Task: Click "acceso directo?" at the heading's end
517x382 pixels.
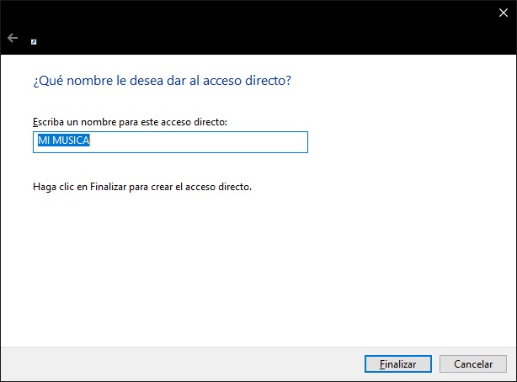Action: (258, 82)
